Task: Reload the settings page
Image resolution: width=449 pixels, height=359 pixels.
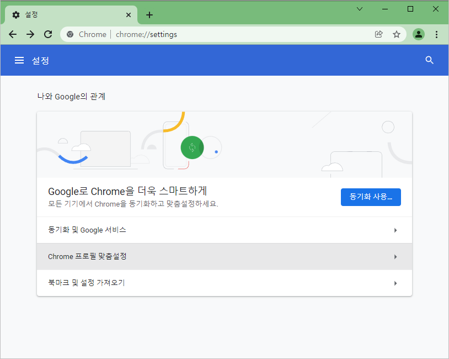Action: click(48, 34)
